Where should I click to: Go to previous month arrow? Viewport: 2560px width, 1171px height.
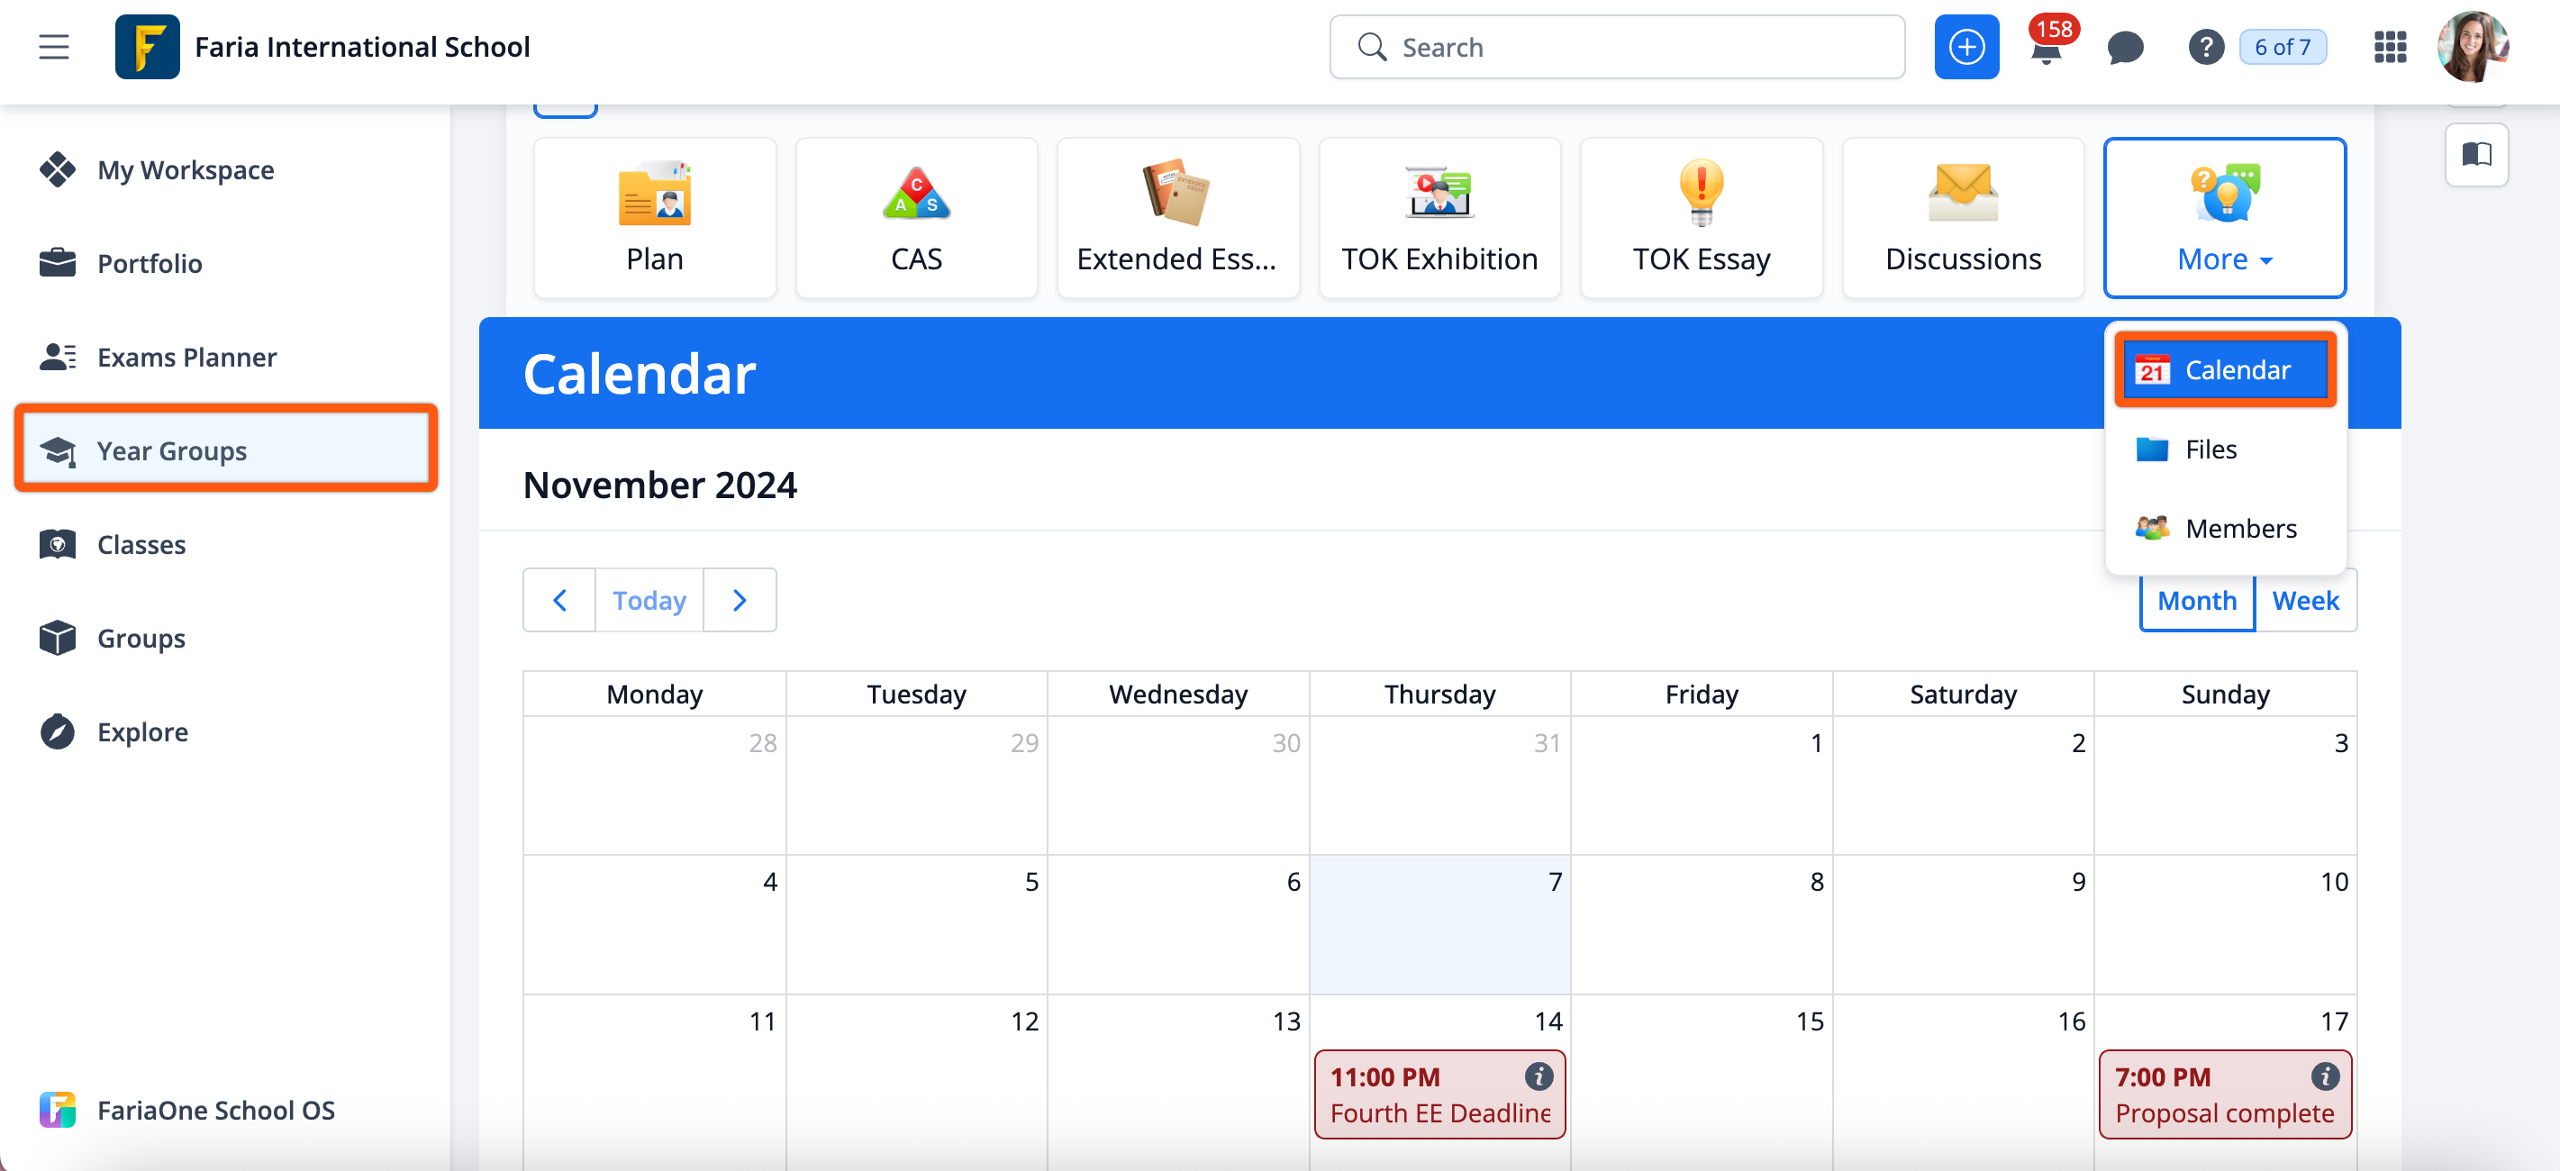point(559,601)
